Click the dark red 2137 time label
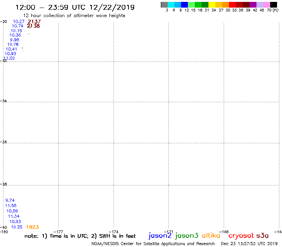Viewport: 282px width, 247px height. [34, 22]
